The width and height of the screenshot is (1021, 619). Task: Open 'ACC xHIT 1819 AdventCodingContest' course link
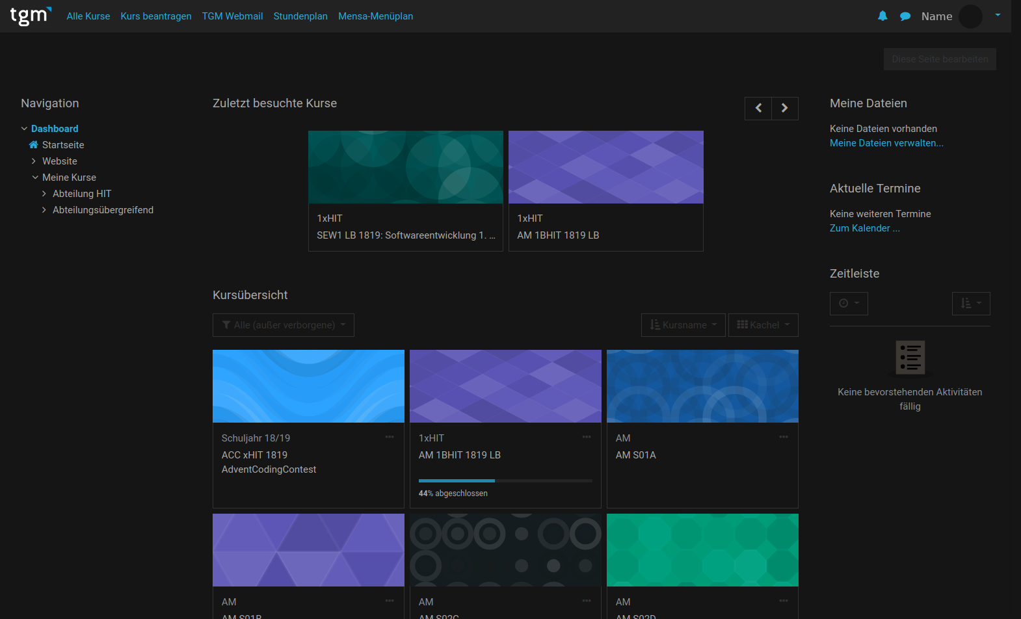[269, 462]
